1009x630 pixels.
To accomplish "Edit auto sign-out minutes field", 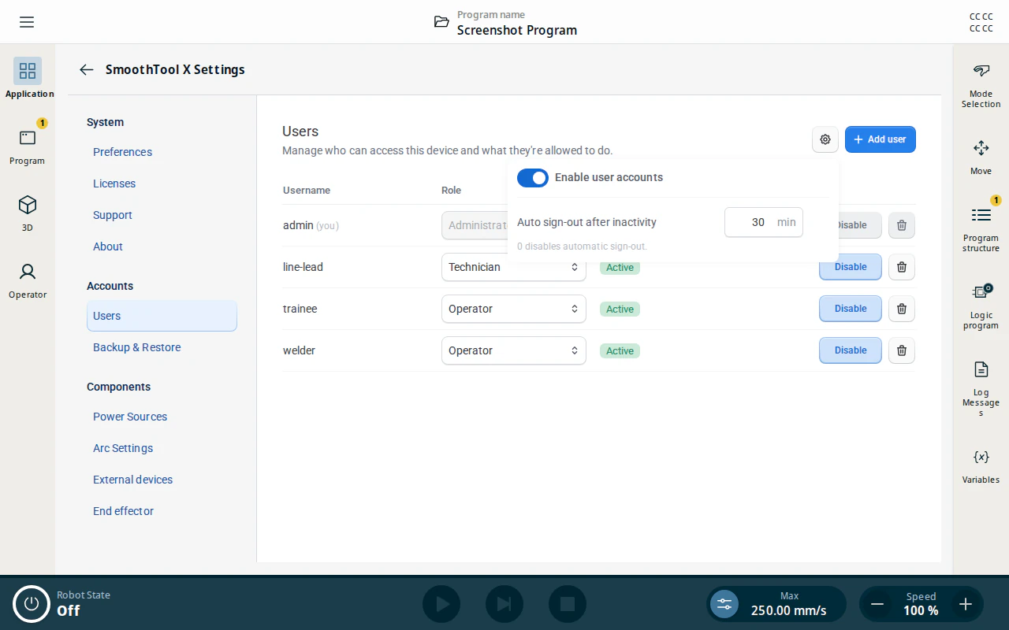I will (764, 223).
